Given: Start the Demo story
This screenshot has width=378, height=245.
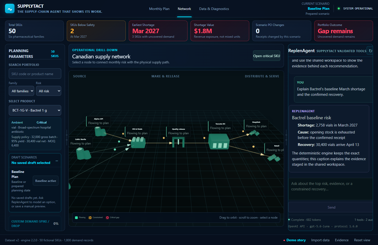Looking at the screenshot, I should 294,240.
